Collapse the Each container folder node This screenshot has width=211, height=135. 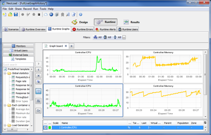(x=5, y=105)
